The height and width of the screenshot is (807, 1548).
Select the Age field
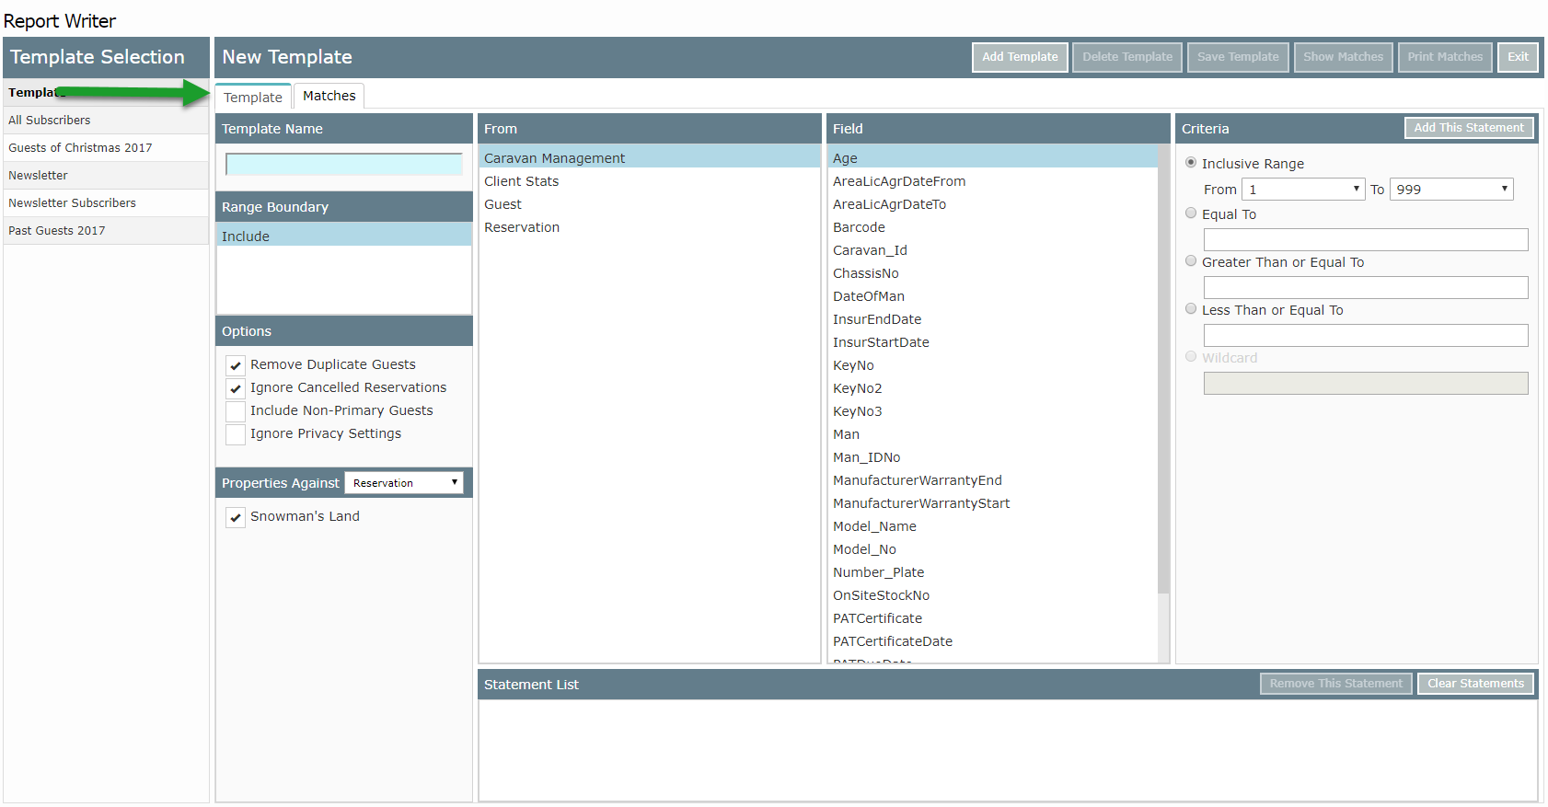pos(992,158)
